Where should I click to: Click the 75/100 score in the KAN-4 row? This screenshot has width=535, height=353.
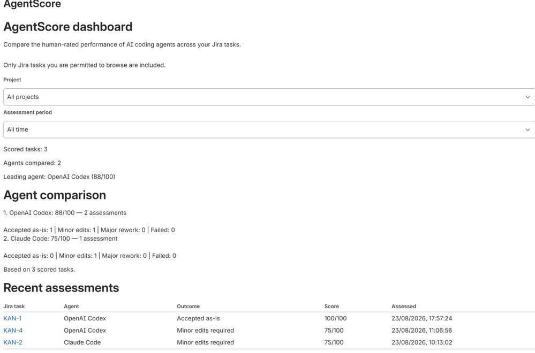pos(334,331)
